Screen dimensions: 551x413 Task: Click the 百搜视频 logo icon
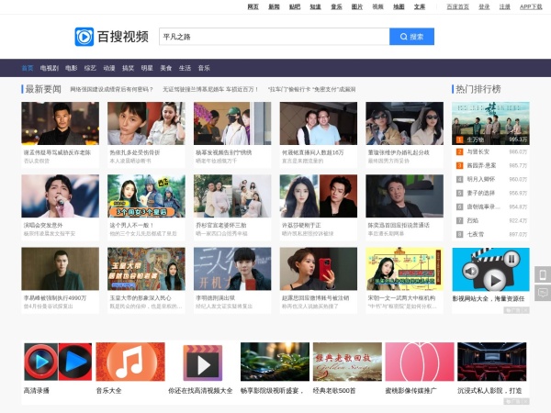84,37
